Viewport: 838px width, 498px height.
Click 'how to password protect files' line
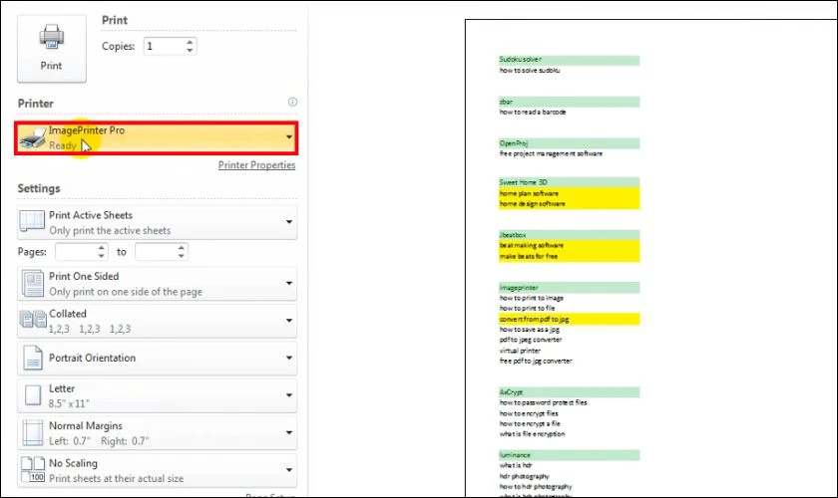(x=543, y=402)
